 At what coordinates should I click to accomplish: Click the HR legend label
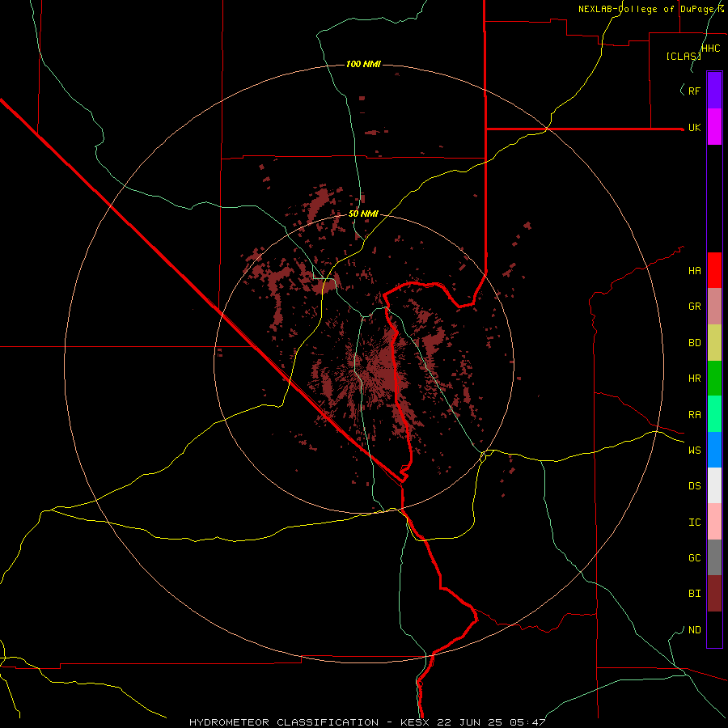pyautogui.click(x=694, y=379)
